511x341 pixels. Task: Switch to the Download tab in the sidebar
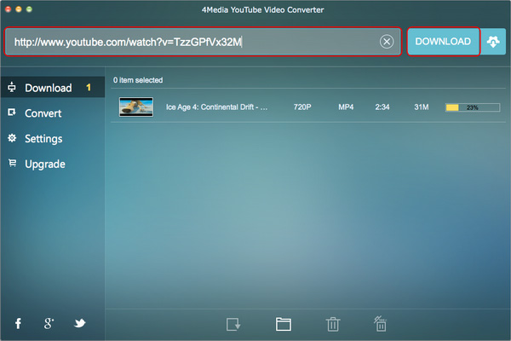tap(48, 88)
